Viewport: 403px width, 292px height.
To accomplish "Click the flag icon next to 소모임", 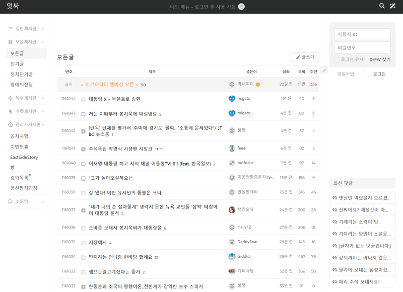I will point(10,201).
